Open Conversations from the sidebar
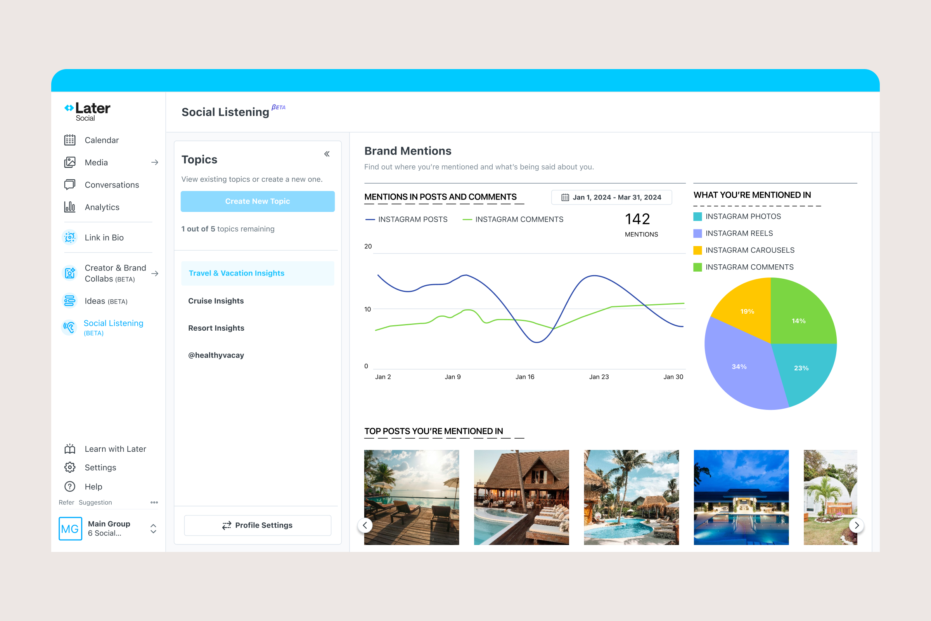Image resolution: width=931 pixels, height=621 pixels. click(x=112, y=185)
